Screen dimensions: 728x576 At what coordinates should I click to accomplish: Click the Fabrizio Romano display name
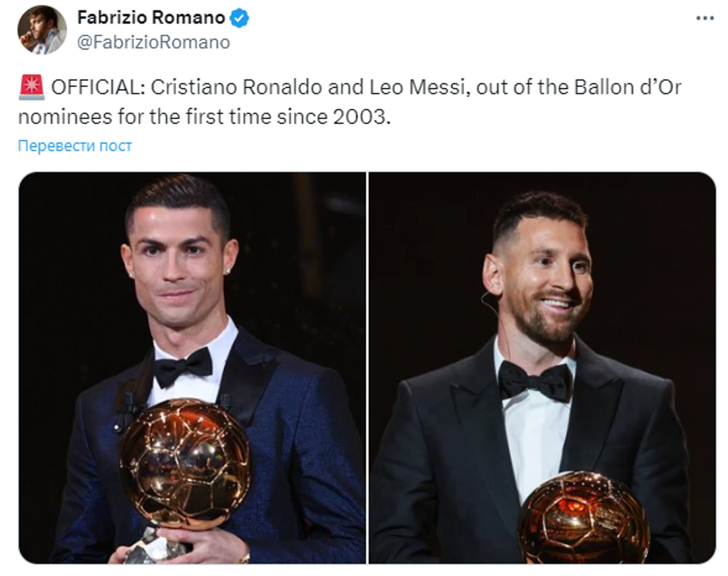151,18
